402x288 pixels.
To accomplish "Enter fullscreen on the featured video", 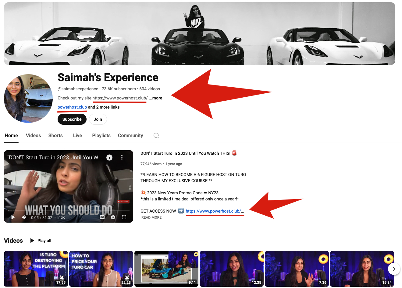I will (124, 217).
